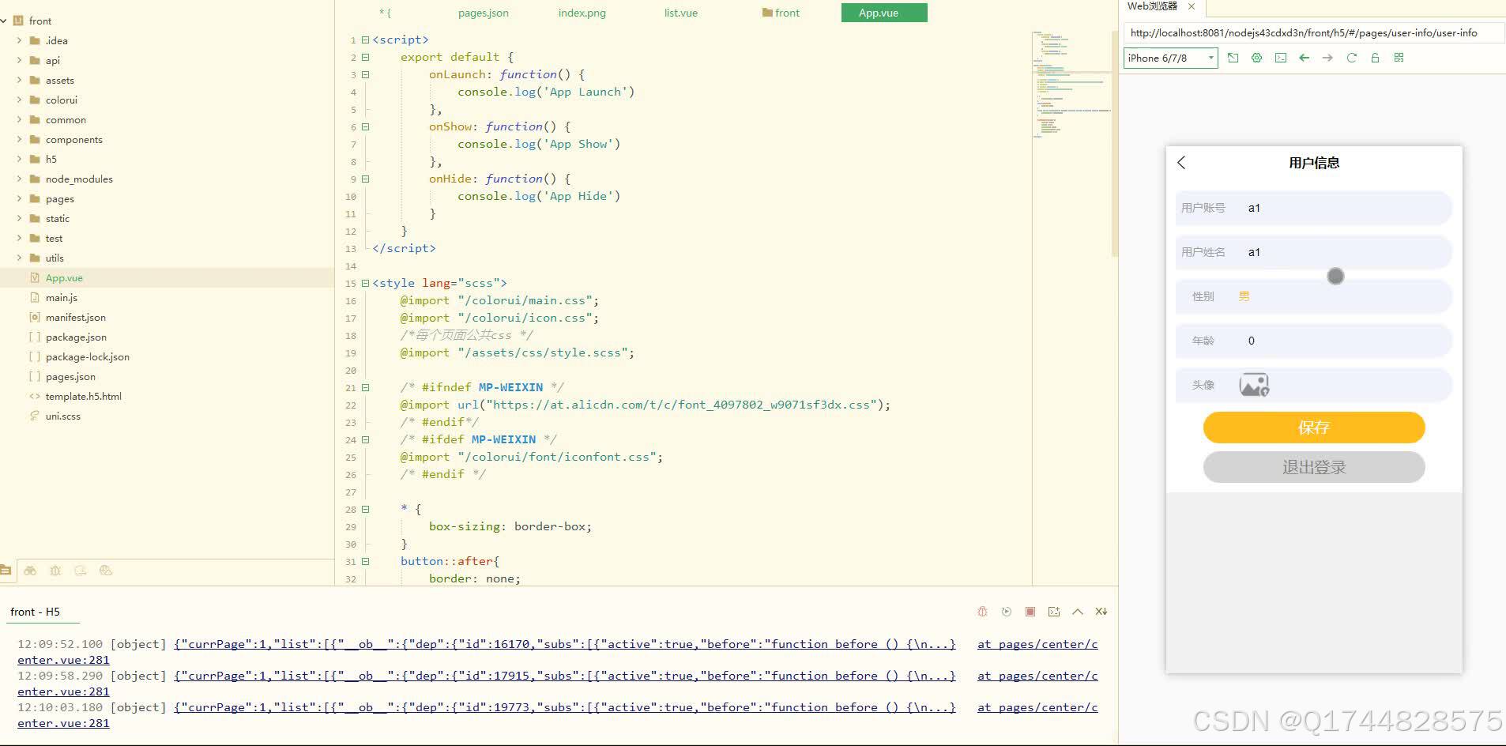Expand the assets folder

point(19,80)
